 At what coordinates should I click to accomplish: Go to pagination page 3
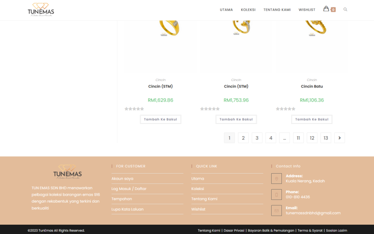tap(257, 138)
